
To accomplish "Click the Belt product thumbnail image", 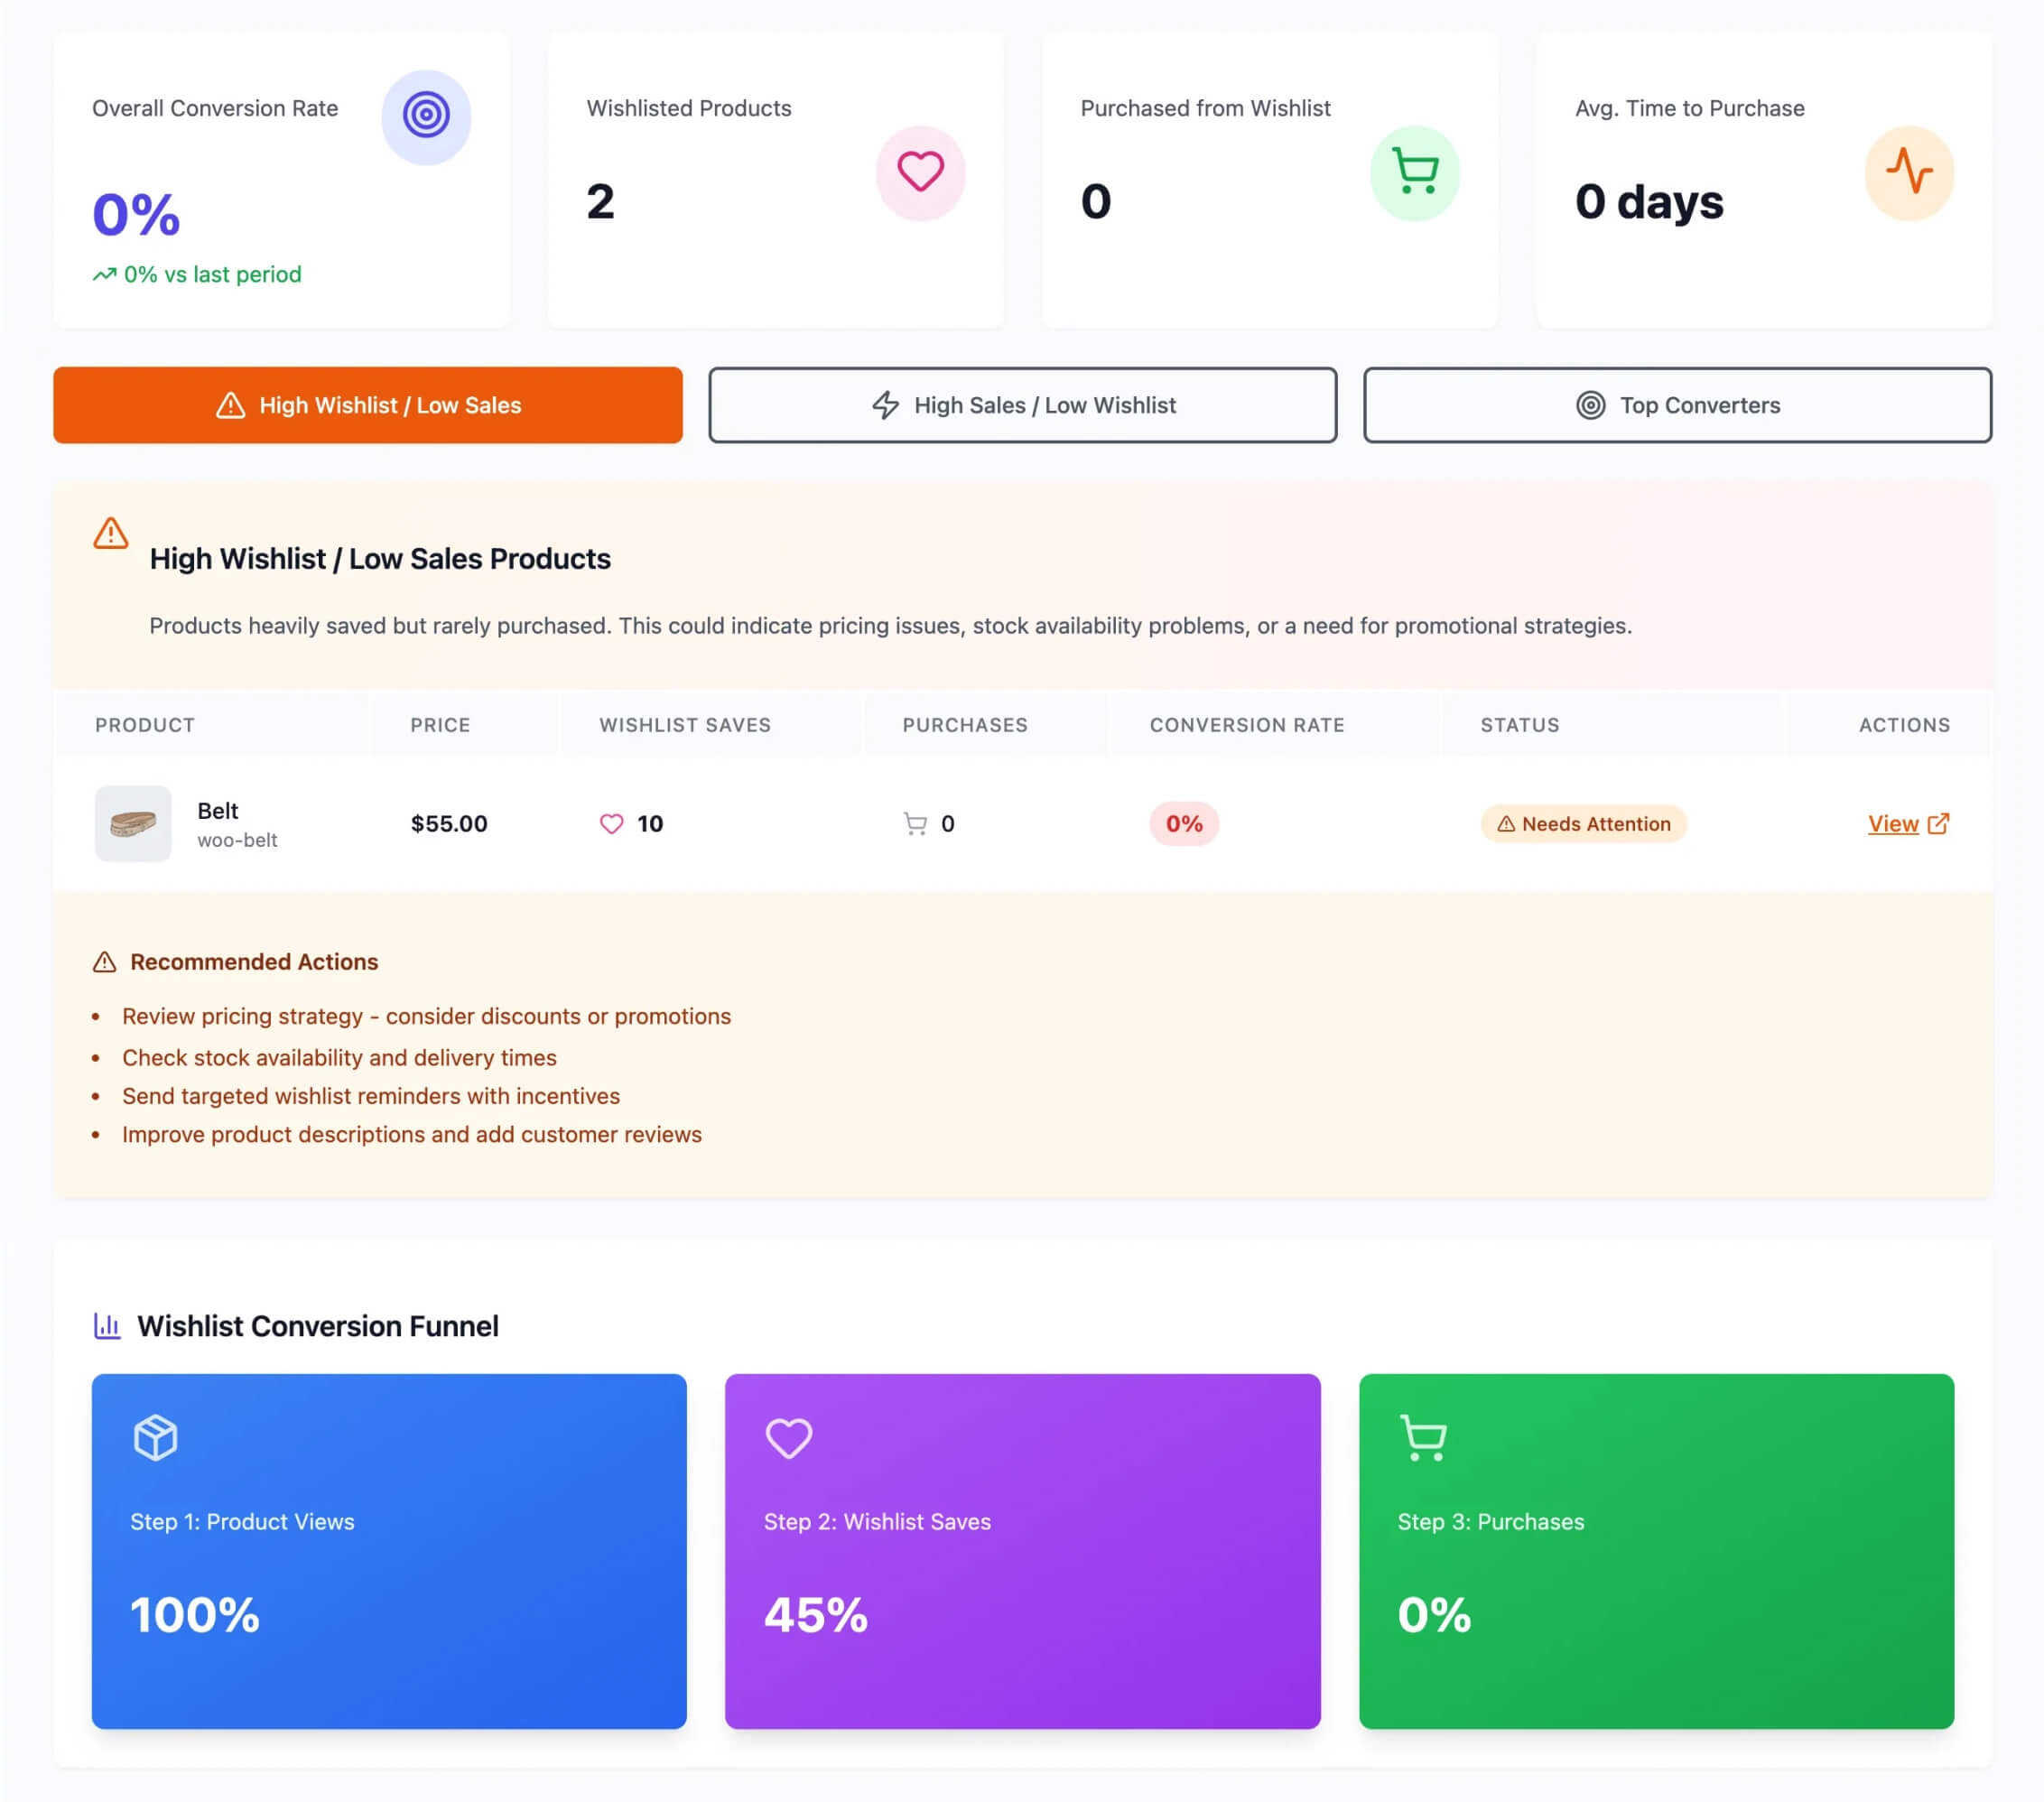I will coord(133,824).
